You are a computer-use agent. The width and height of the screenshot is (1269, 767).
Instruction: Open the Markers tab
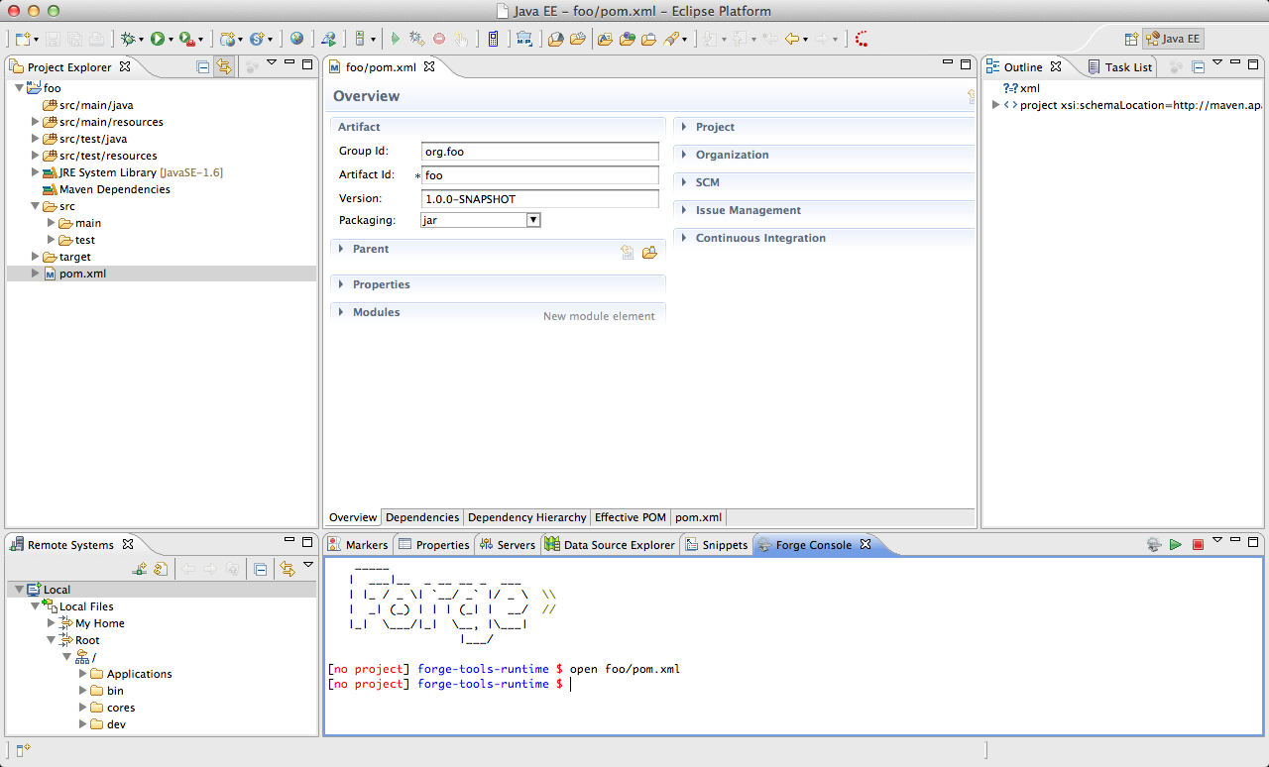(x=358, y=545)
